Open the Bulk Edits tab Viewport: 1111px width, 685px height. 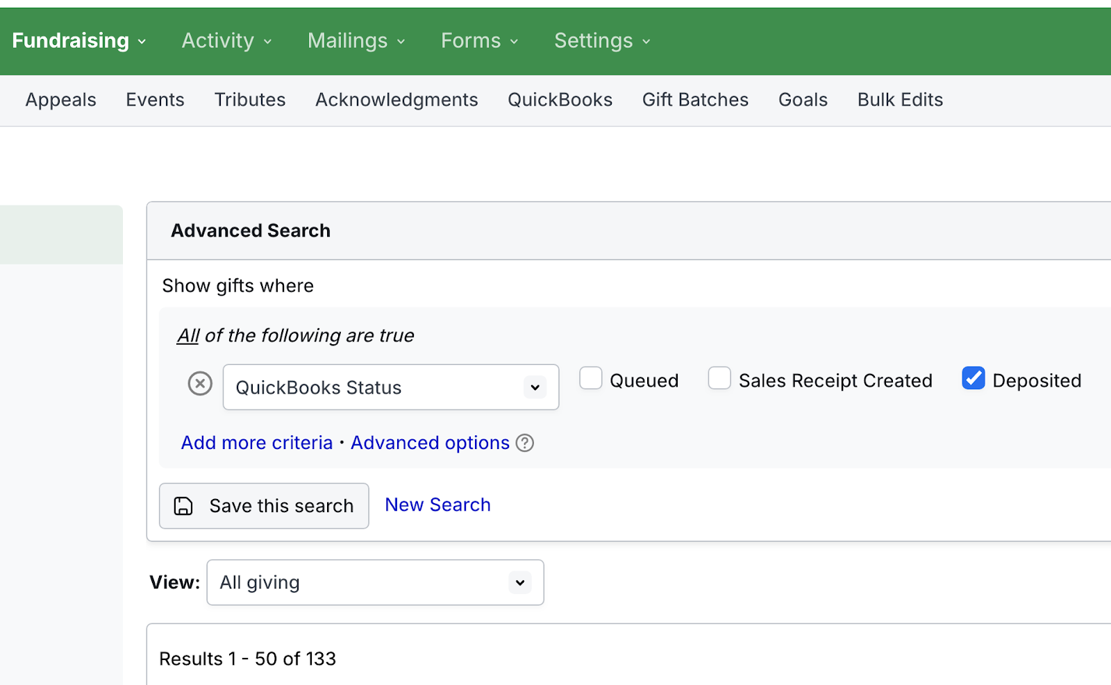(x=900, y=100)
